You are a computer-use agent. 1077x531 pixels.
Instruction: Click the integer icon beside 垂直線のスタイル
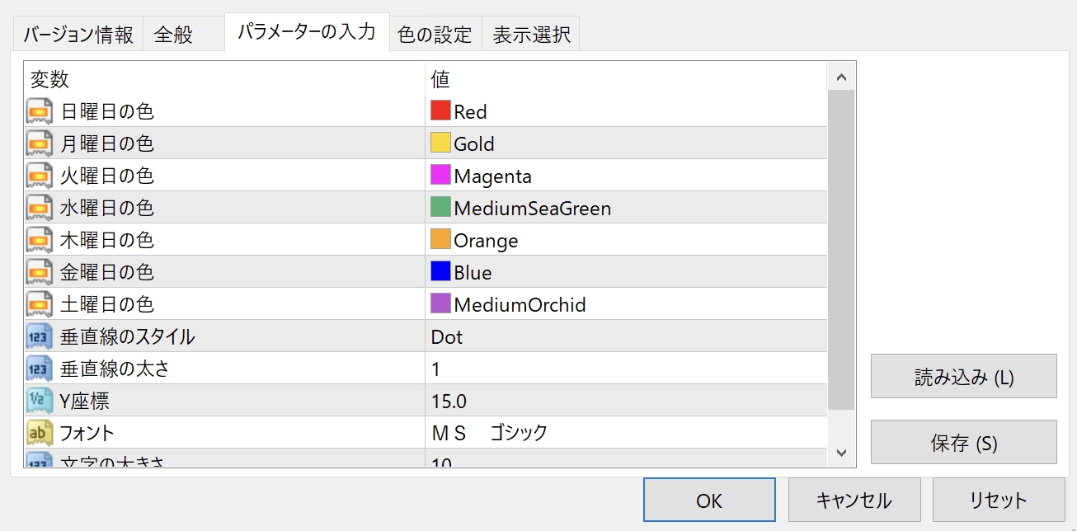point(38,336)
